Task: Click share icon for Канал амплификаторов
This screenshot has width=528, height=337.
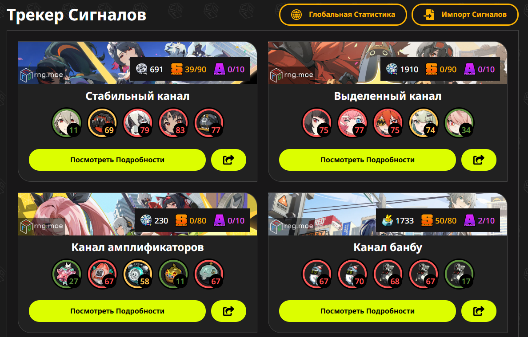Action: [x=228, y=311]
